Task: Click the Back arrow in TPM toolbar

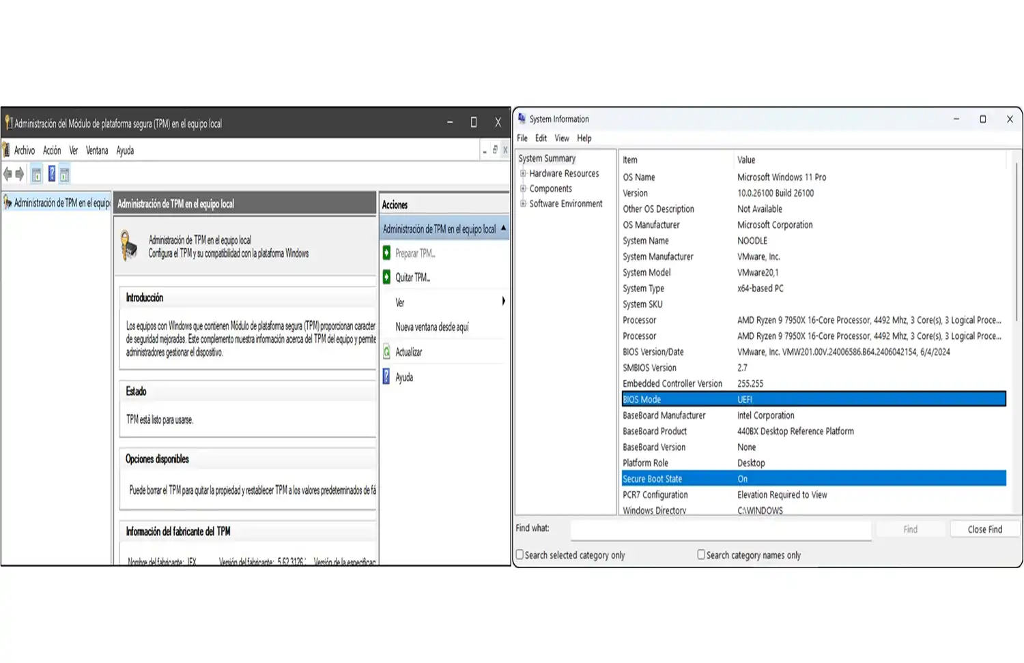Action: 8,175
